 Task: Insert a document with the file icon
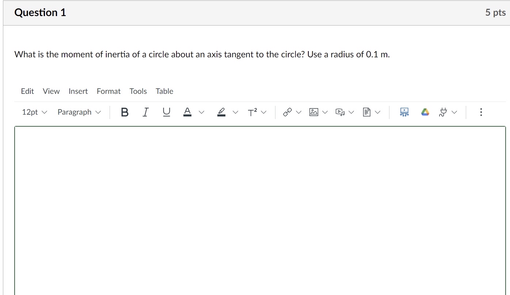[367, 112]
